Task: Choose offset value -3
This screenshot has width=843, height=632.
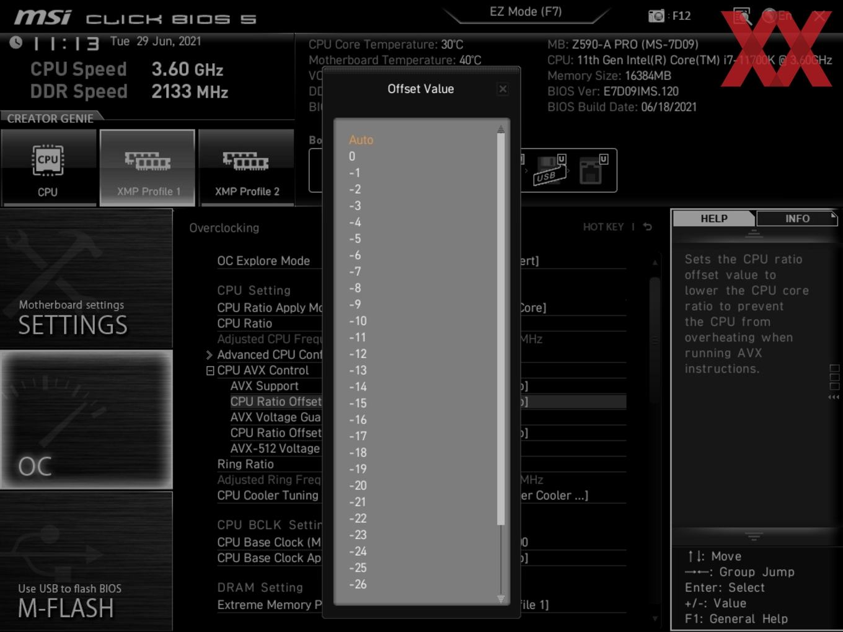Action: 355,206
